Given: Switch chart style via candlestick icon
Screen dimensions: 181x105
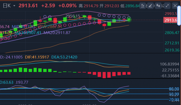Looking at the screenshot, I should pyautogui.click(x=158, y=6).
